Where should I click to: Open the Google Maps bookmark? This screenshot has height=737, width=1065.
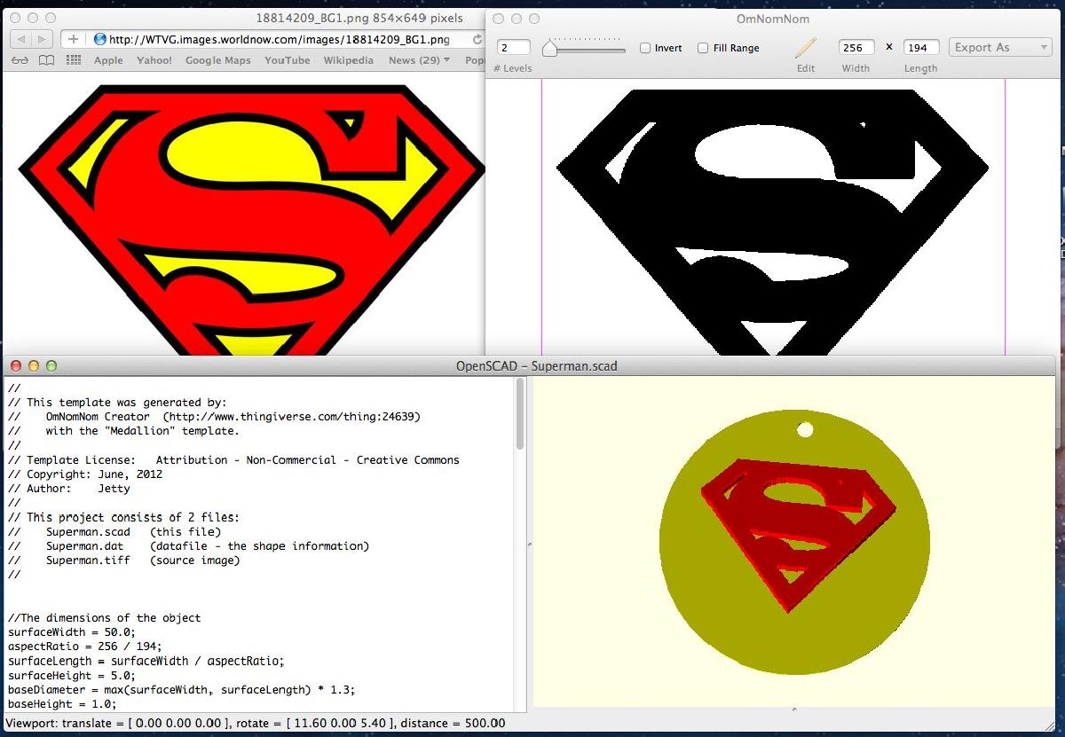(x=217, y=60)
